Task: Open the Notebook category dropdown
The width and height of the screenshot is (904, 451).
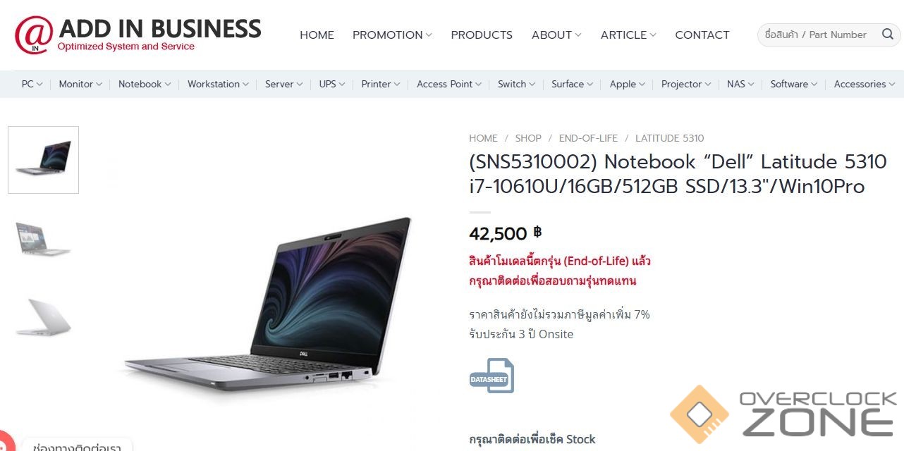Action: pyautogui.click(x=145, y=84)
